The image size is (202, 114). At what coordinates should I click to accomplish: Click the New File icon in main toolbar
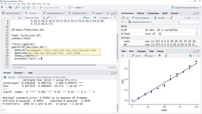[x=2, y=7]
